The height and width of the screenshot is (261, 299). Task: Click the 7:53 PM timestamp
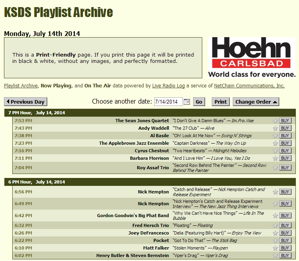pyautogui.click(x=23, y=121)
